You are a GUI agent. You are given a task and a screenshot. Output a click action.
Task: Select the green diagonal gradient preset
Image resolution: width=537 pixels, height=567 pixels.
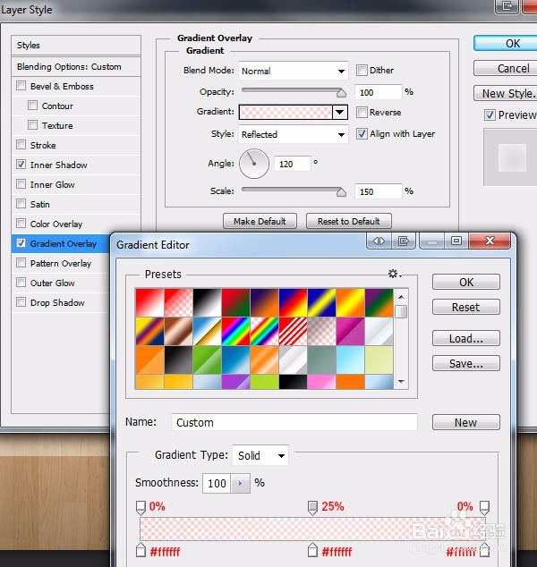tap(207, 360)
